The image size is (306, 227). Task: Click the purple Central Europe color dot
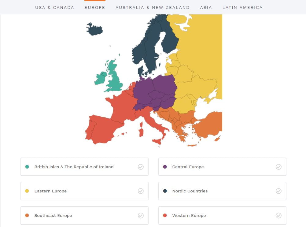tap(165, 167)
